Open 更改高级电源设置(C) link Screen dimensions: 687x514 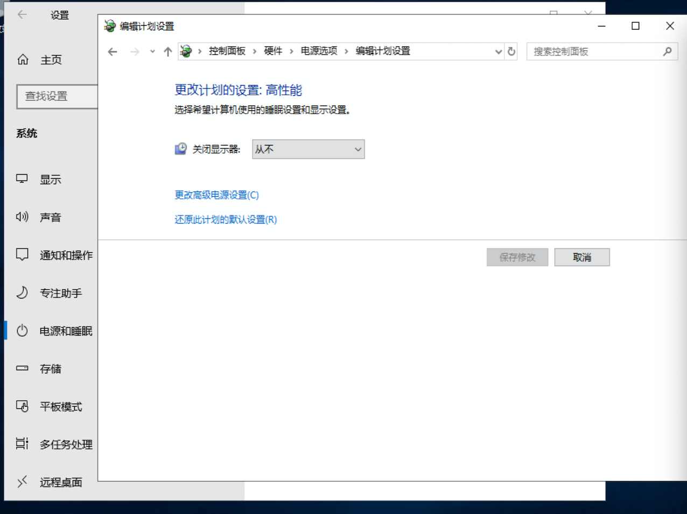(217, 195)
